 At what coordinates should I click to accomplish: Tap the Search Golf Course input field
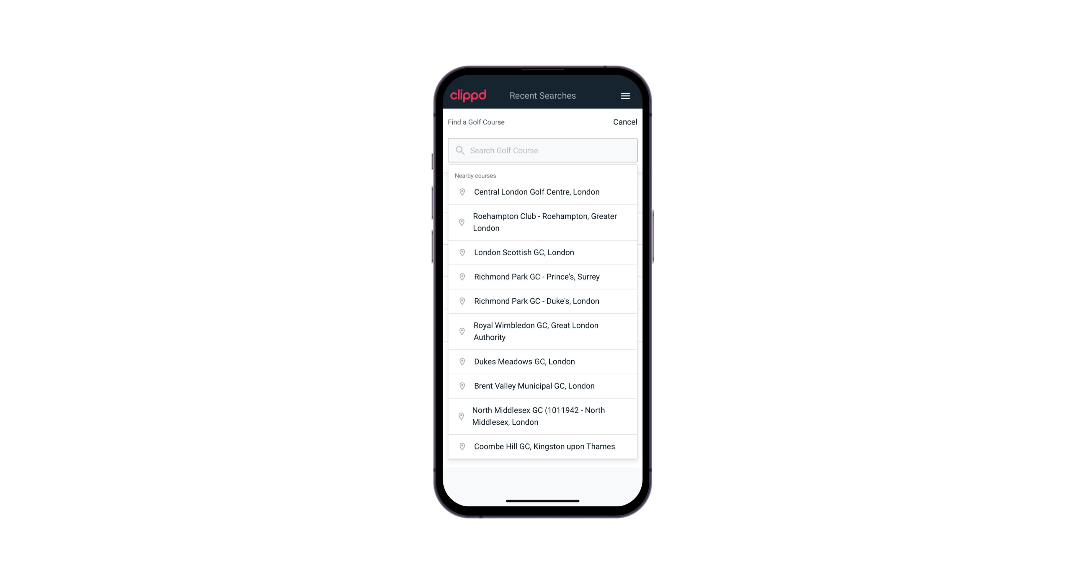pos(542,150)
